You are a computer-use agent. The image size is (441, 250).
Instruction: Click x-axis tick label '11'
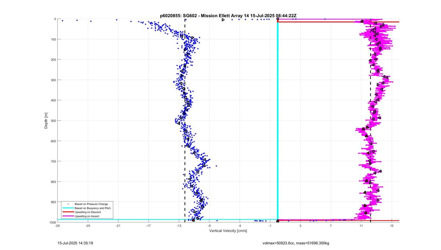tap(361, 226)
